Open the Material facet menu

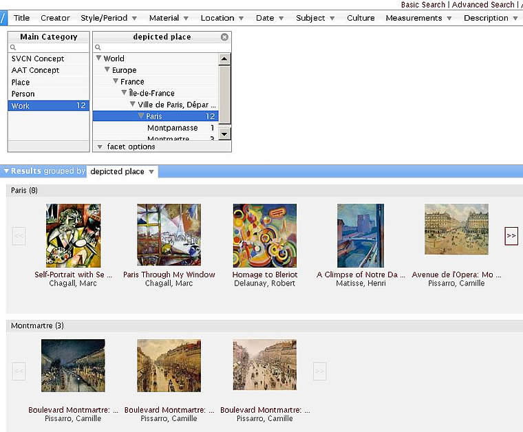point(169,18)
